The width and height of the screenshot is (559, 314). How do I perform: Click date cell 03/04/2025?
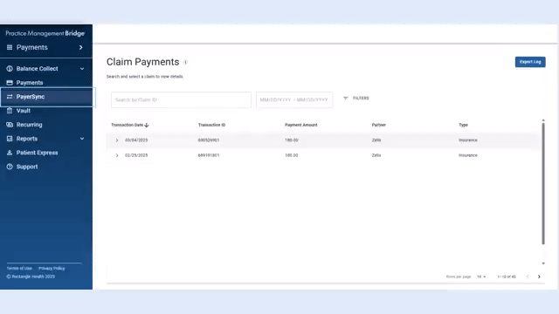pyautogui.click(x=136, y=140)
